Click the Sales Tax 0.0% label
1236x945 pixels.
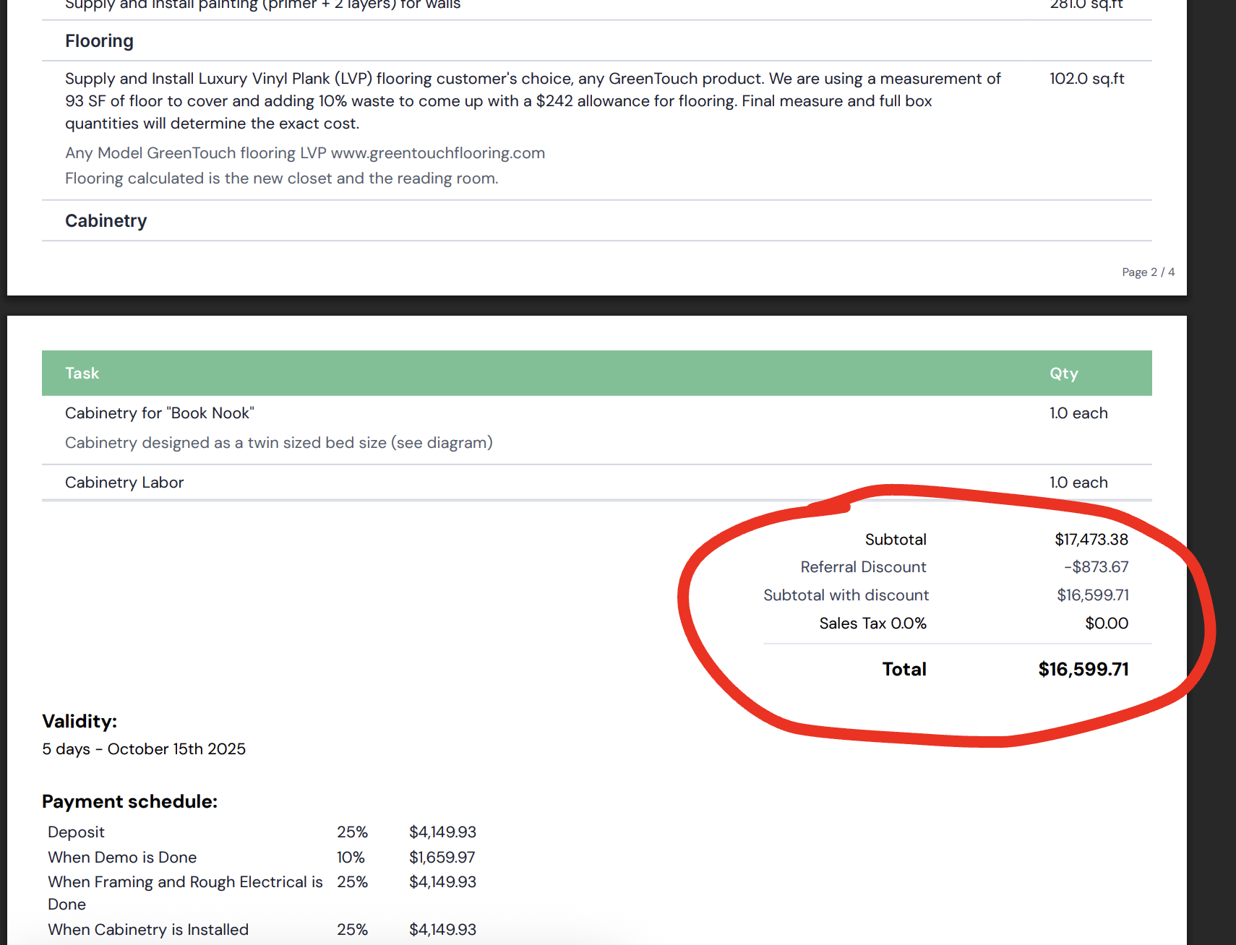point(872,623)
